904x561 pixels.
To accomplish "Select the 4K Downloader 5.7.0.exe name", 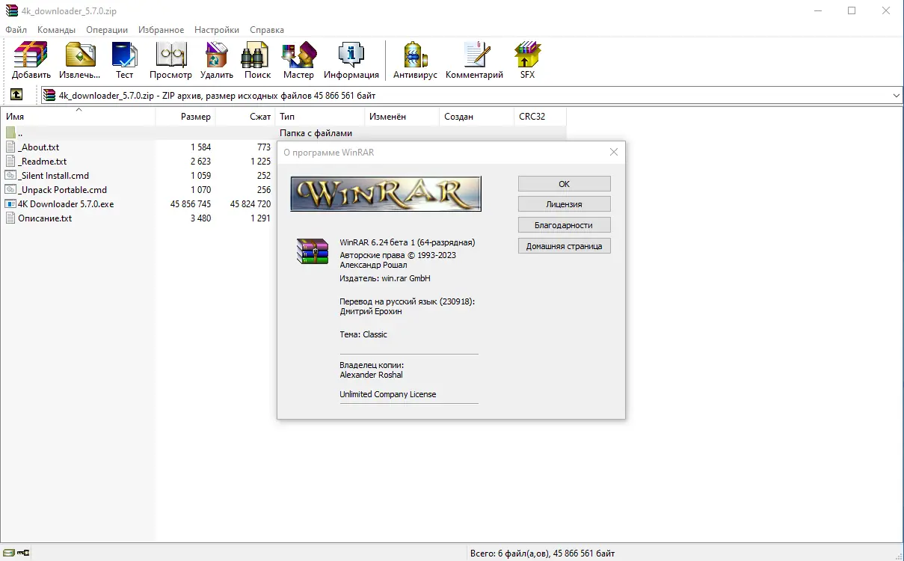I will 66,204.
